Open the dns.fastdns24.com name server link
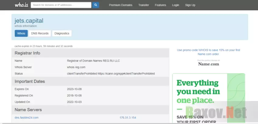This screenshot has height=124, width=258. [27, 118]
